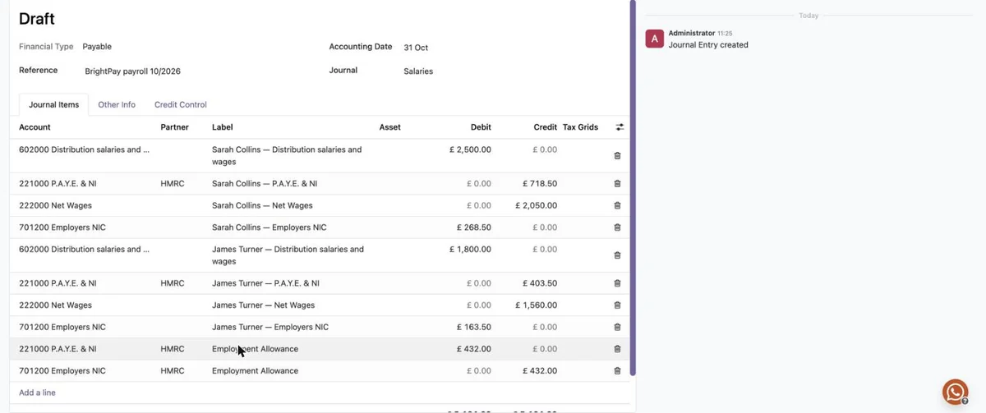Select the Financial Type value Payable
This screenshot has width=986, height=413.
click(x=97, y=47)
